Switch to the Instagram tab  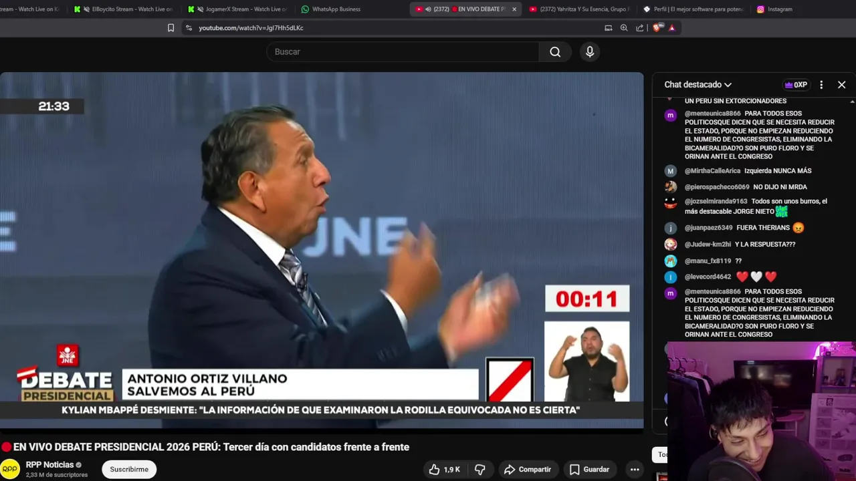[x=776, y=9]
